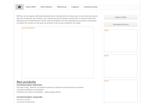Click the 'Communication éditoriale :' subheading

[30, 85]
